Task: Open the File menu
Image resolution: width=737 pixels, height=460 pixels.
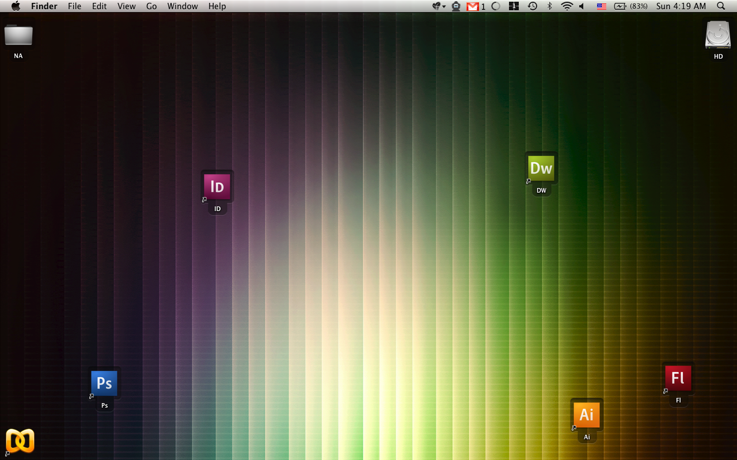Action: (74, 6)
